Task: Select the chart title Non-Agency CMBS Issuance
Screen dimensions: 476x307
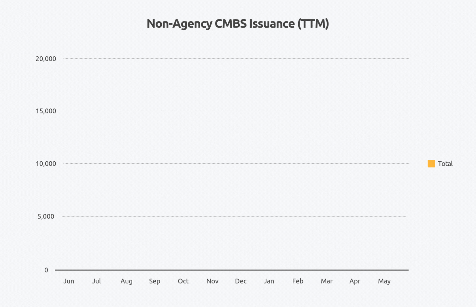Action: tap(238, 24)
